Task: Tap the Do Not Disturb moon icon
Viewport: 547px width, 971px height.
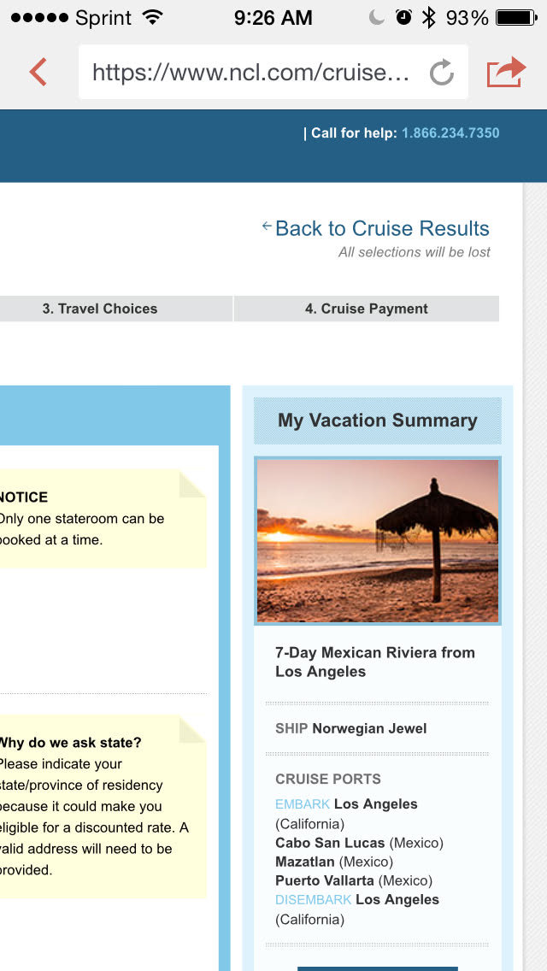Action: 377,18
